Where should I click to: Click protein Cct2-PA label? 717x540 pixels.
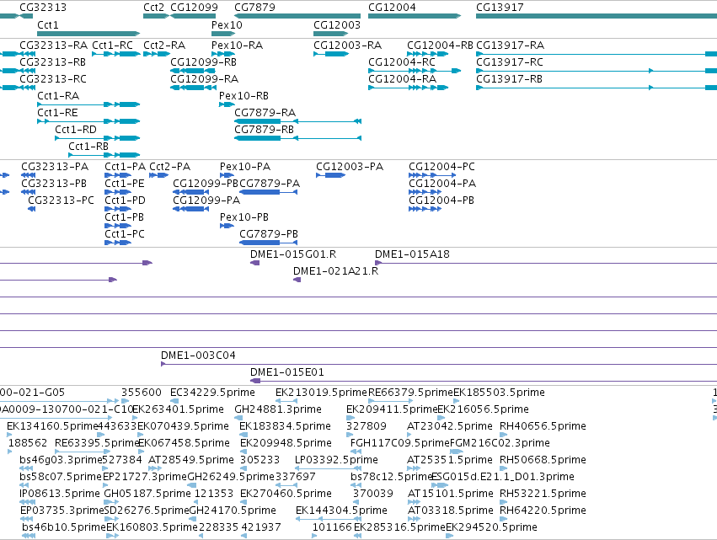pyautogui.click(x=170, y=167)
